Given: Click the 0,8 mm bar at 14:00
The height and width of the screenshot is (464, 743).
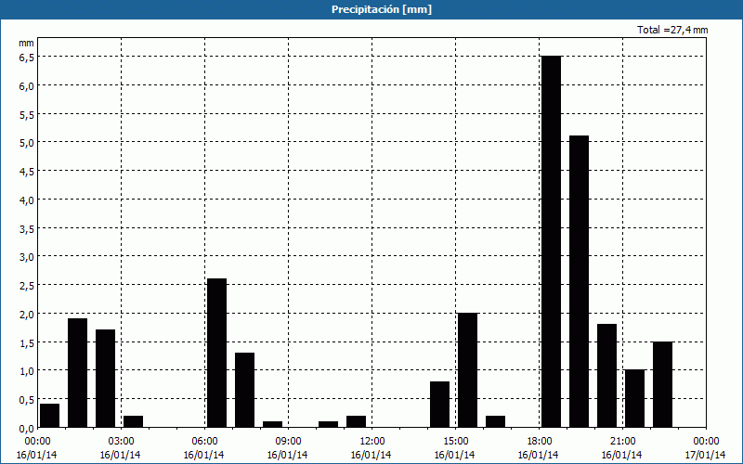Looking at the screenshot, I should 439,405.
